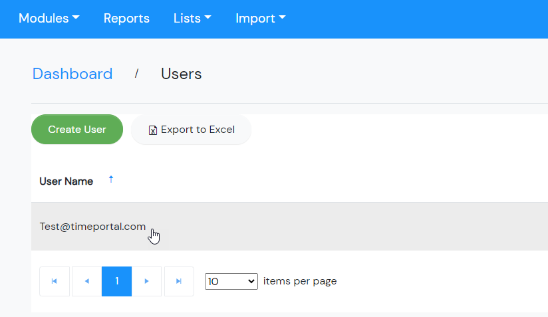Image resolution: width=548 pixels, height=317 pixels.
Task: Click the Create User button
Action: click(x=77, y=129)
